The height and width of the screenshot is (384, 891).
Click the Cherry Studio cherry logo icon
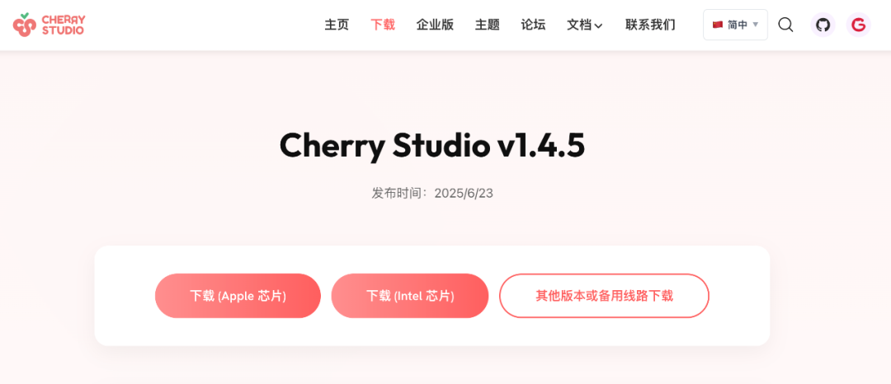pyautogui.click(x=25, y=25)
